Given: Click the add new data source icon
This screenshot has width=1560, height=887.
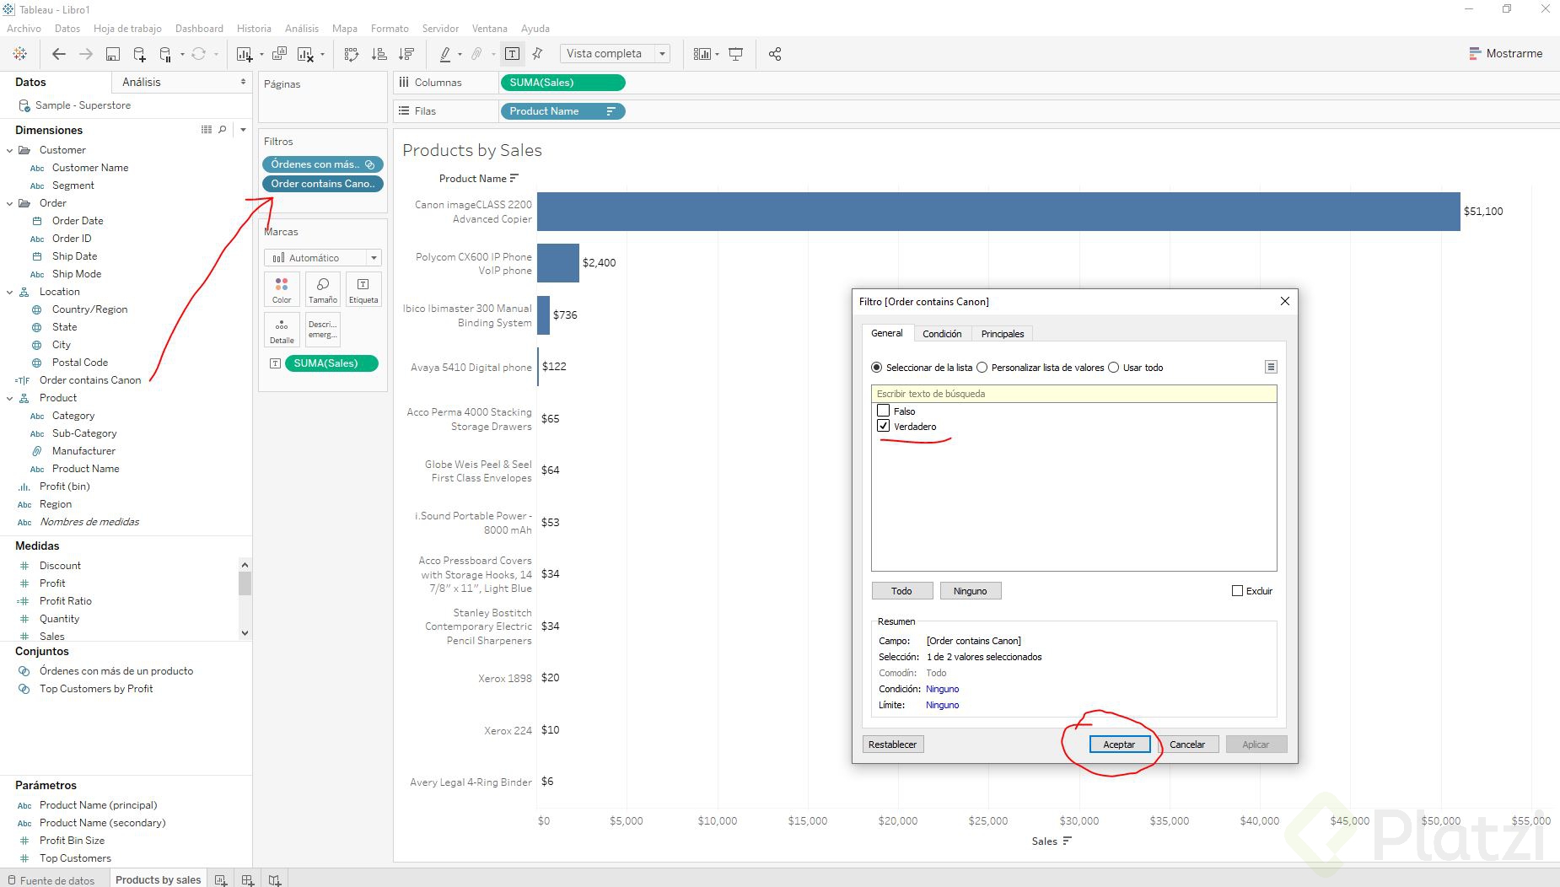Looking at the screenshot, I should pyautogui.click(x=139, y=54).
